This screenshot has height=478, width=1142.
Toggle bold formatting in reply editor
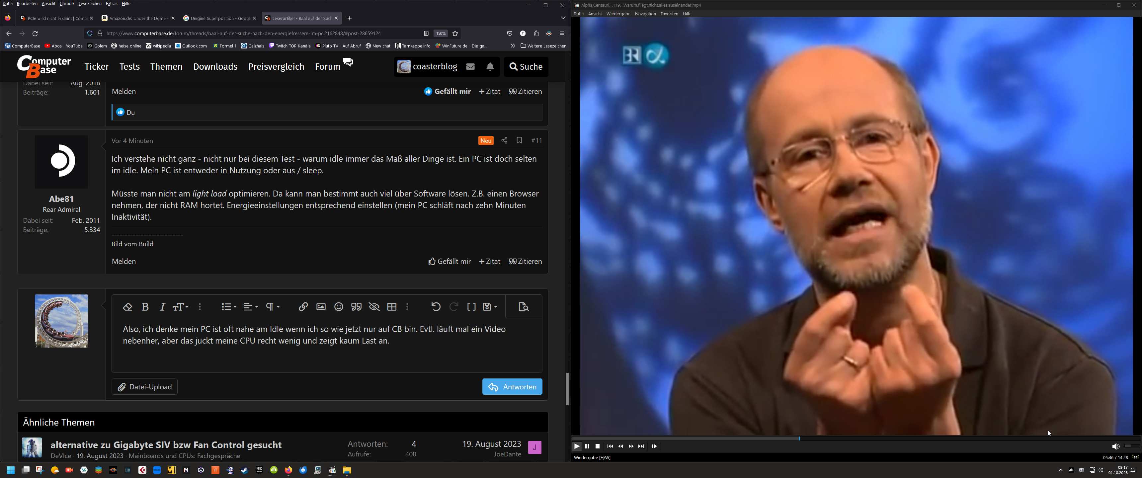tap(145, 307)
